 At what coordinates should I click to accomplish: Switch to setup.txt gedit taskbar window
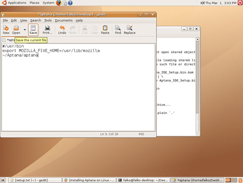coord(35,180)
